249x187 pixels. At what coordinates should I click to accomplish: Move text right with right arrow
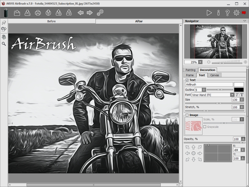(x=200, y=153)
